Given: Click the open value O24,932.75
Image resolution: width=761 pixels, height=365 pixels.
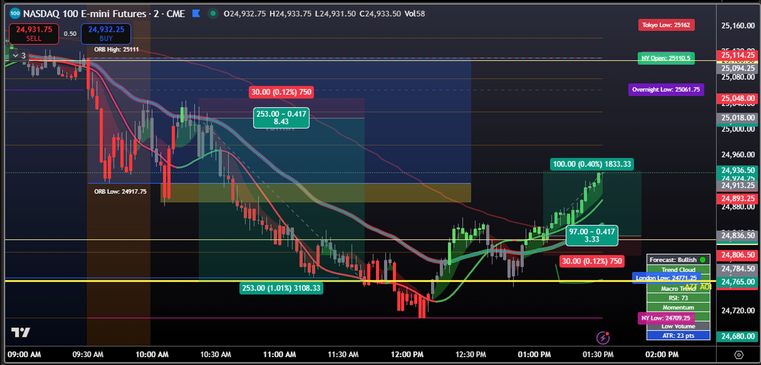Looking at the screenshot, I should tap(244, 14).
